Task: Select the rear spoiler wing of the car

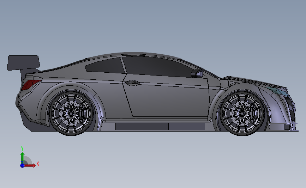Action: tap(23, 62)
